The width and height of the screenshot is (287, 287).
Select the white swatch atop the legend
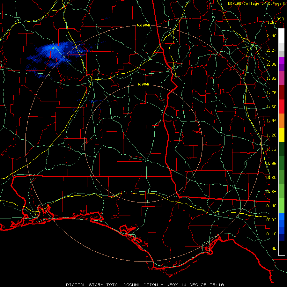(x=282, y=36)
